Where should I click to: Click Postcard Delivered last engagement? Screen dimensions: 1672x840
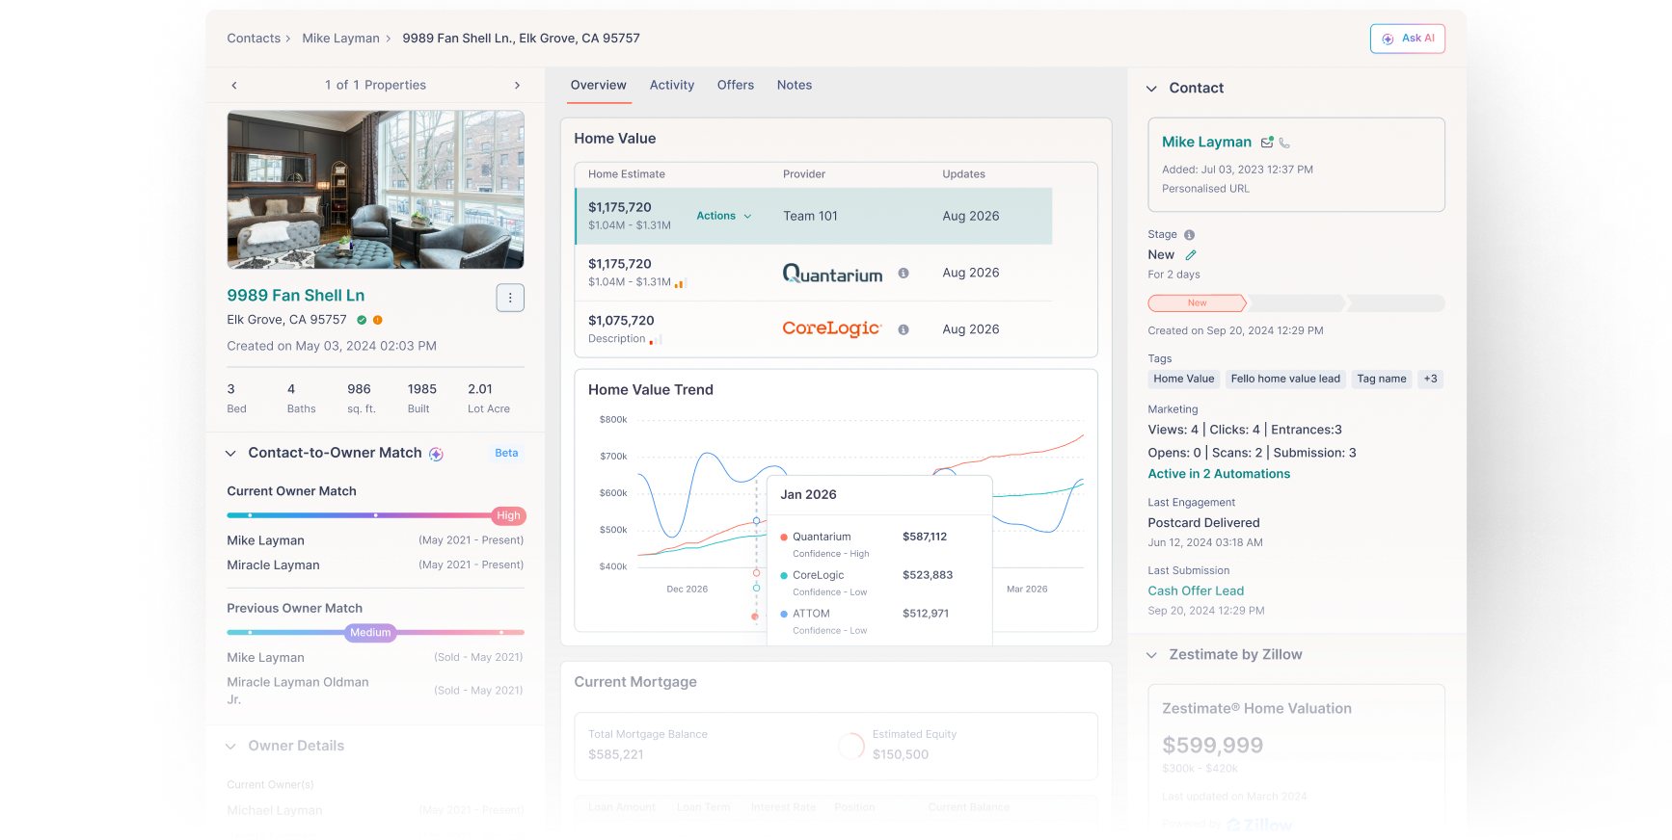coord(1203,523)
